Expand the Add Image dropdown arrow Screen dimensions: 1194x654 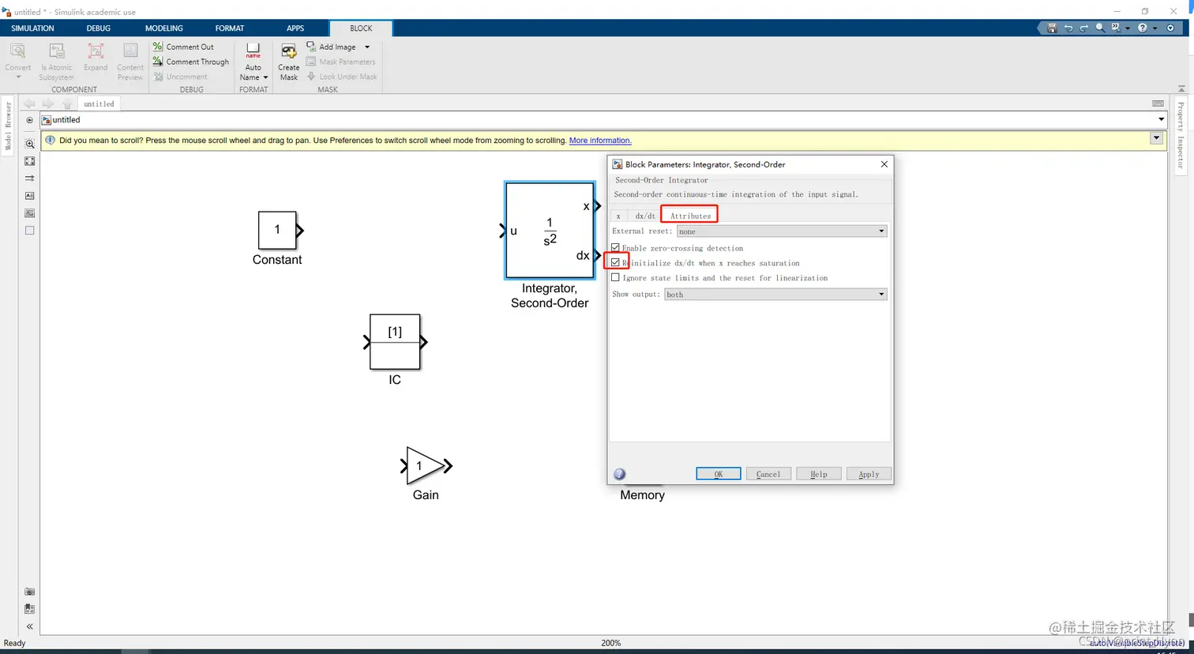[x=367, y=47]
